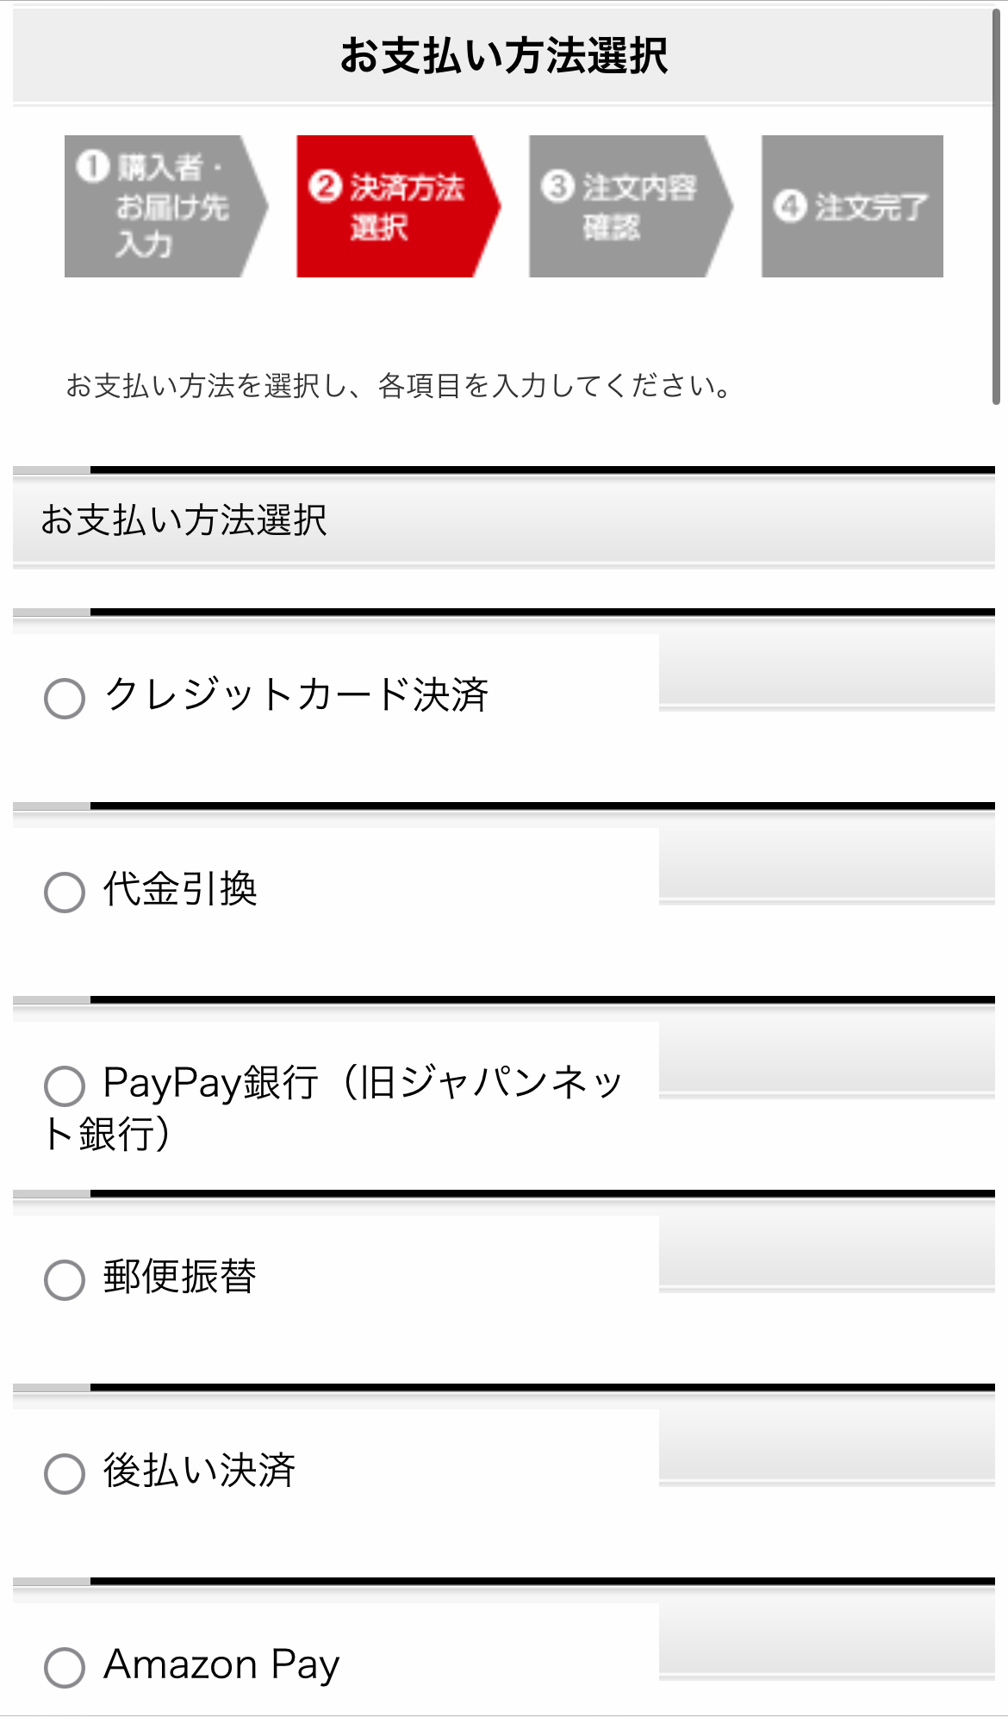
Task: Select the PayPay銀行 radio button
Action: pyautogui.click(x=65, y=1086)
